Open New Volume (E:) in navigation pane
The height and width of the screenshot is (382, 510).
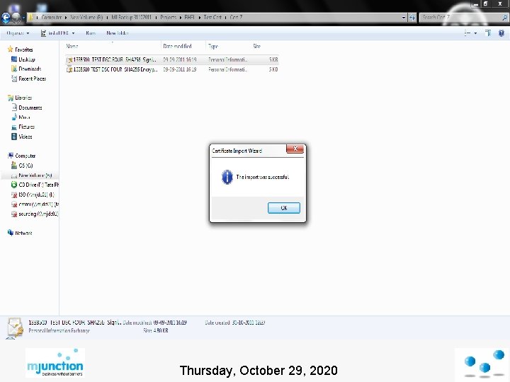[35, 175]
